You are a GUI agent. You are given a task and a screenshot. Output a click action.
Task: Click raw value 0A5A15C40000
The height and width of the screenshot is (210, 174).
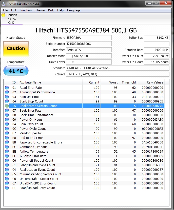[152, 142]
